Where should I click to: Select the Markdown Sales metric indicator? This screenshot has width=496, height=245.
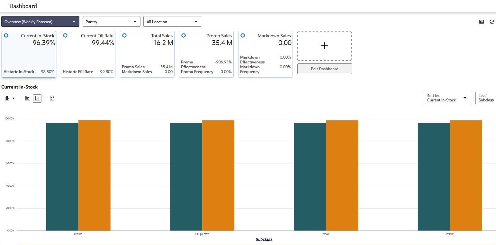(243, 36)
